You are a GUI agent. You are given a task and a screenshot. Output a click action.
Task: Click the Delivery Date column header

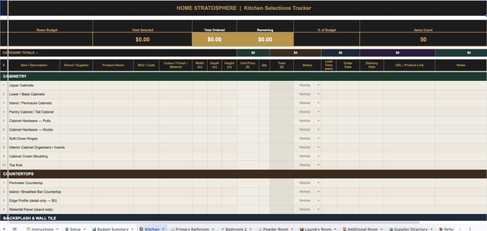[372, 65]
